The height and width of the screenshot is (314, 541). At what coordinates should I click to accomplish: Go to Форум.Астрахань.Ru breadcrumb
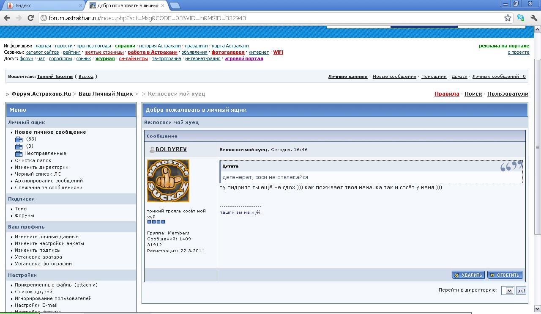[x=41, y=94]
